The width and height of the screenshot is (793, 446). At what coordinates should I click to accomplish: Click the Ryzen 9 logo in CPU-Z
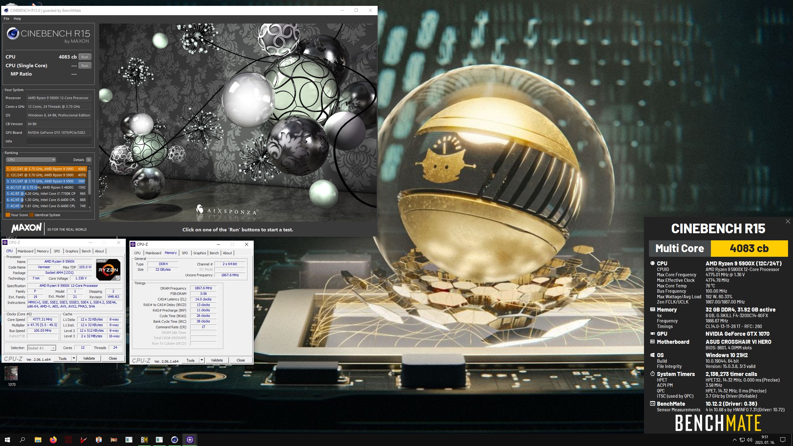(x=108, y=269)
